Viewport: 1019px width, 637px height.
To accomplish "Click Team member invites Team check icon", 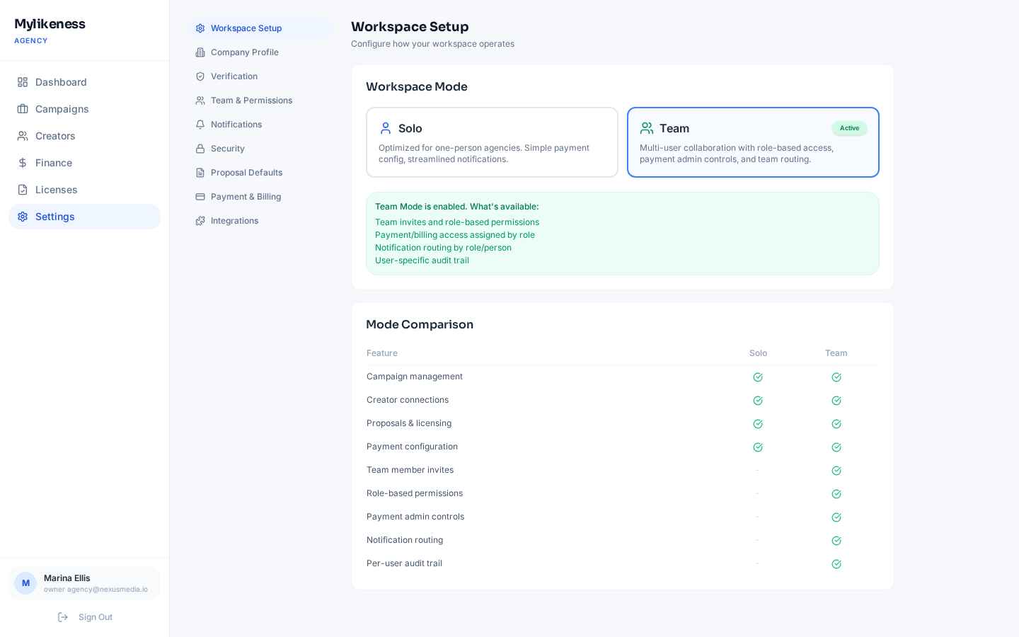I will pyautogui.click(x=836, y=471).
